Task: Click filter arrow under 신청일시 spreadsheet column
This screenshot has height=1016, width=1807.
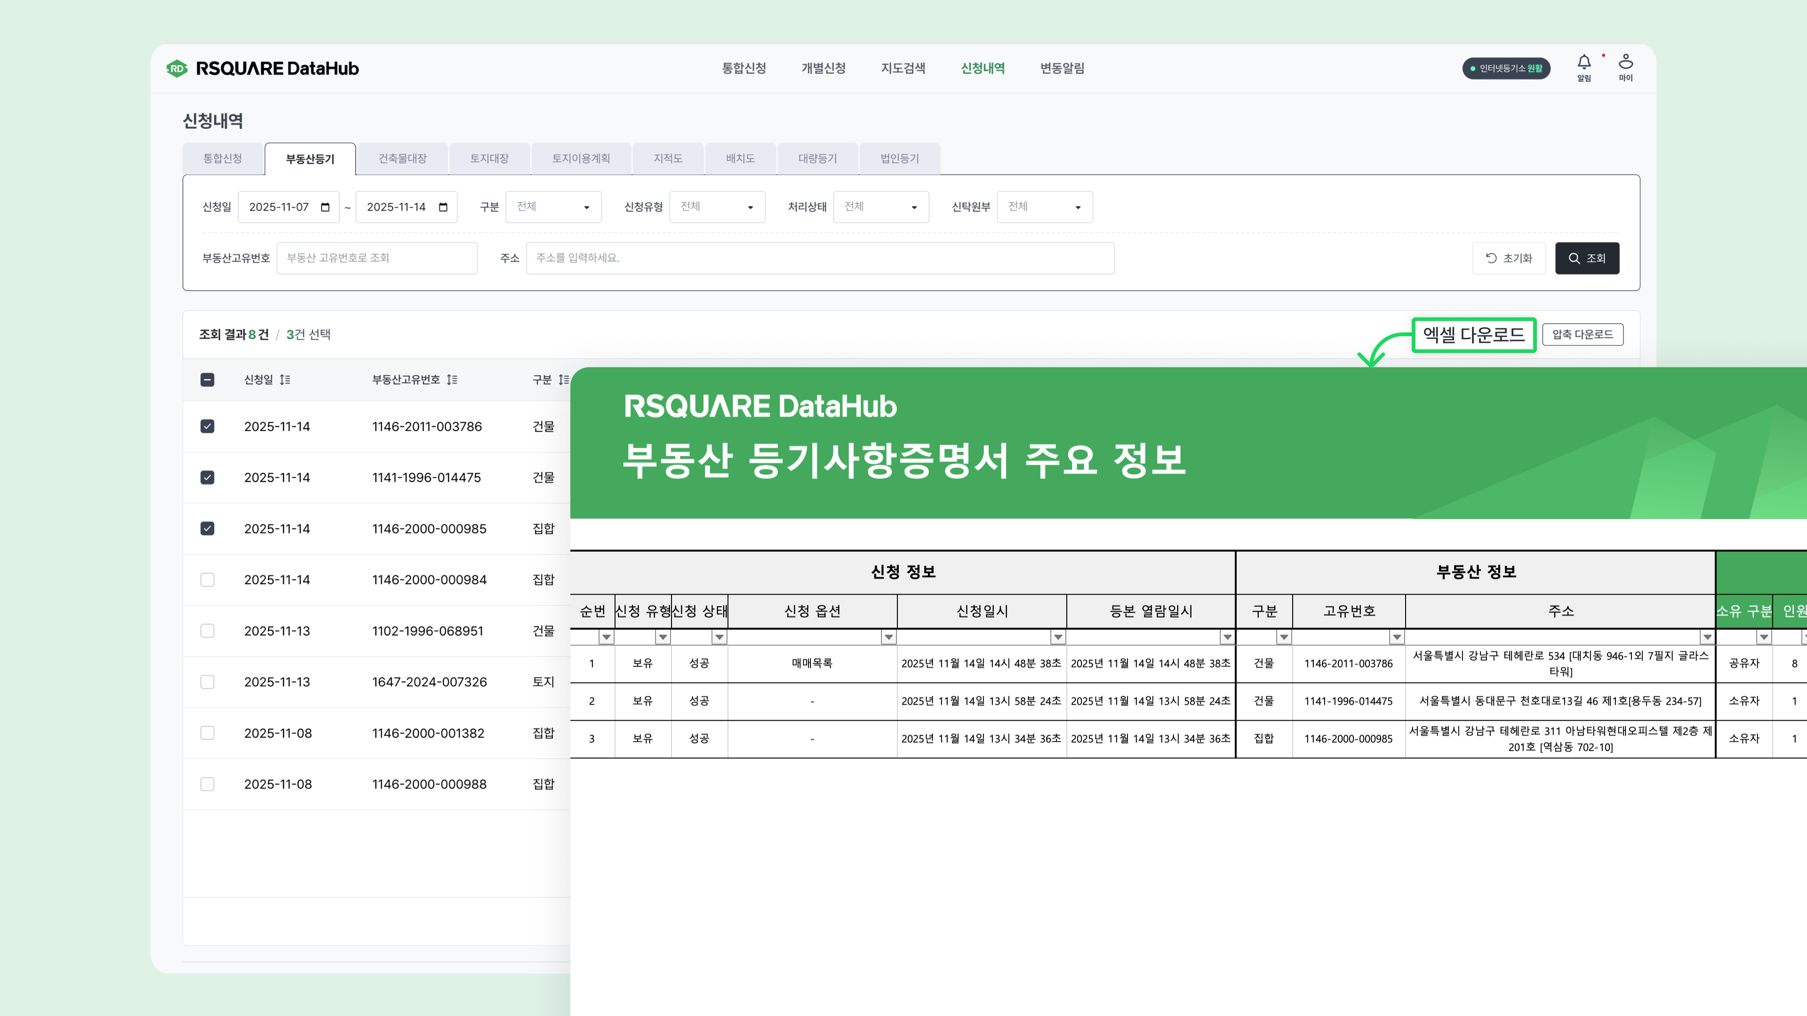Action: tap(1058, 637)
